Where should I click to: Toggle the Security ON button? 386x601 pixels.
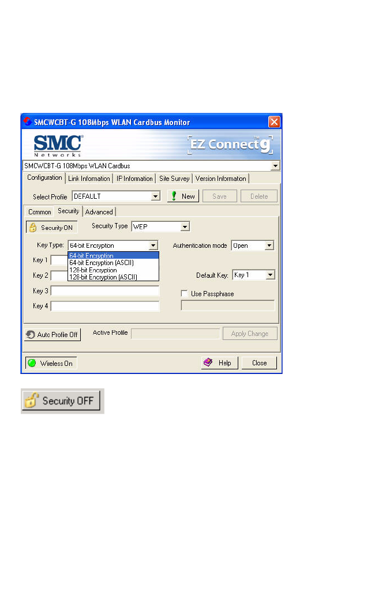click(52, 227)
